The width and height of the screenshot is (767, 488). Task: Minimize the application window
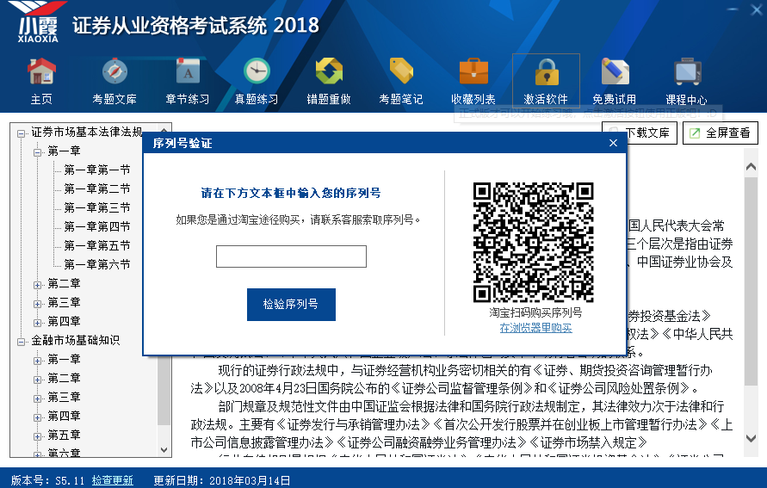733,9
